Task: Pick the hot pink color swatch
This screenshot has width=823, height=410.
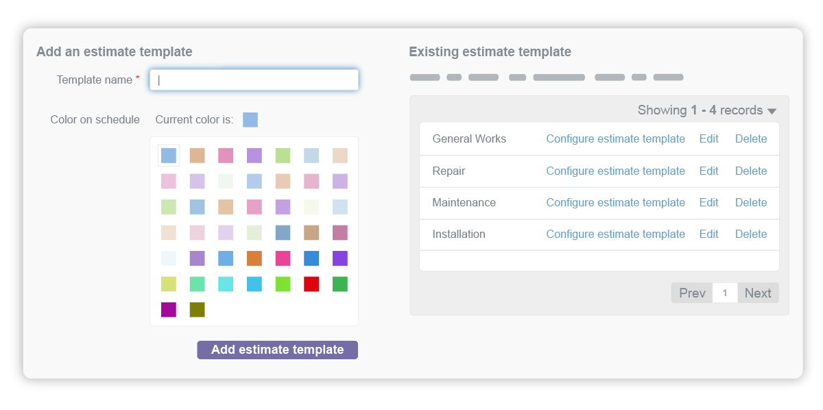Action: [283, 258]
